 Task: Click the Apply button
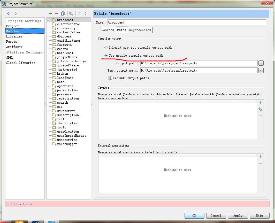(x=238, y=216)
